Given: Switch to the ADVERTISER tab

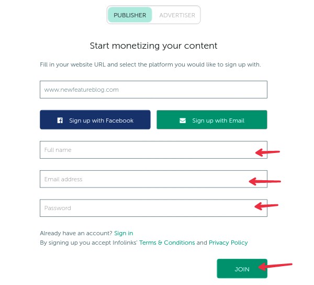Looking at the screenshot, I should click(x=177, y=15).
